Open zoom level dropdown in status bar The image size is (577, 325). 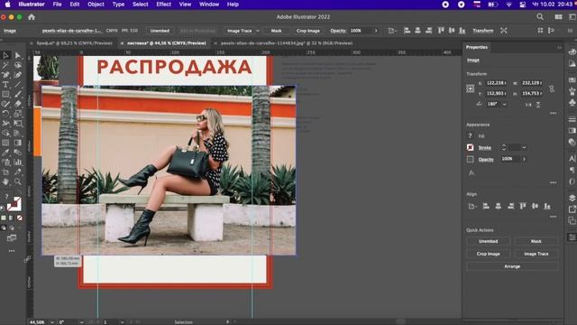tap(52, 322)
